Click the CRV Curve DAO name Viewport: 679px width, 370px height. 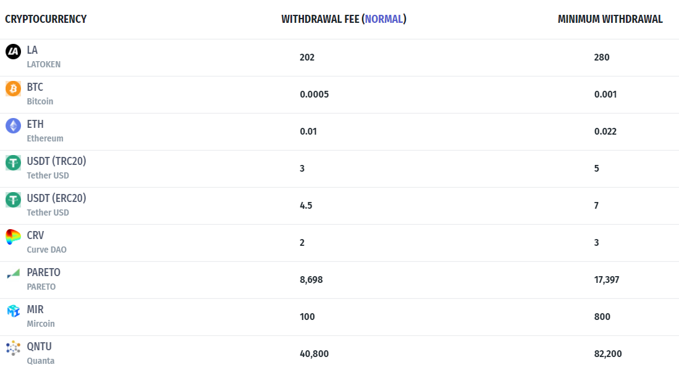click(46, 242)
